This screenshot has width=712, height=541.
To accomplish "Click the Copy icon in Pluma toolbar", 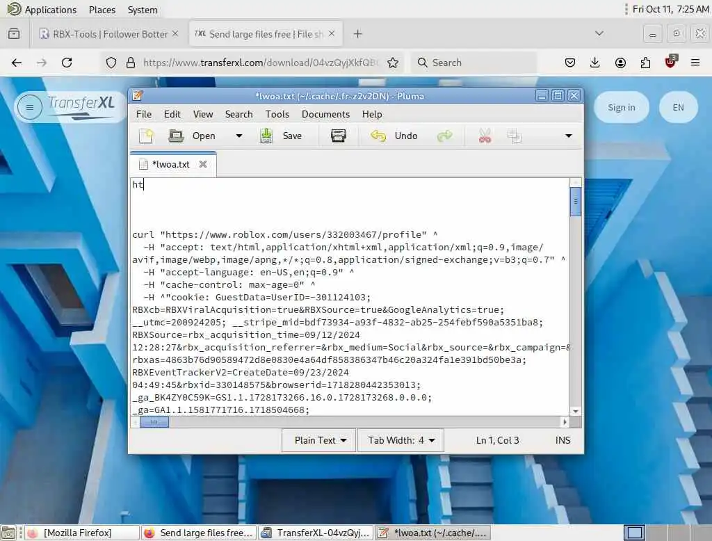I will [x=514, y=136].
